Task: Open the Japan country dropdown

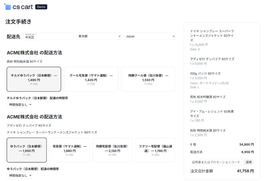Action: click(150, 36)
